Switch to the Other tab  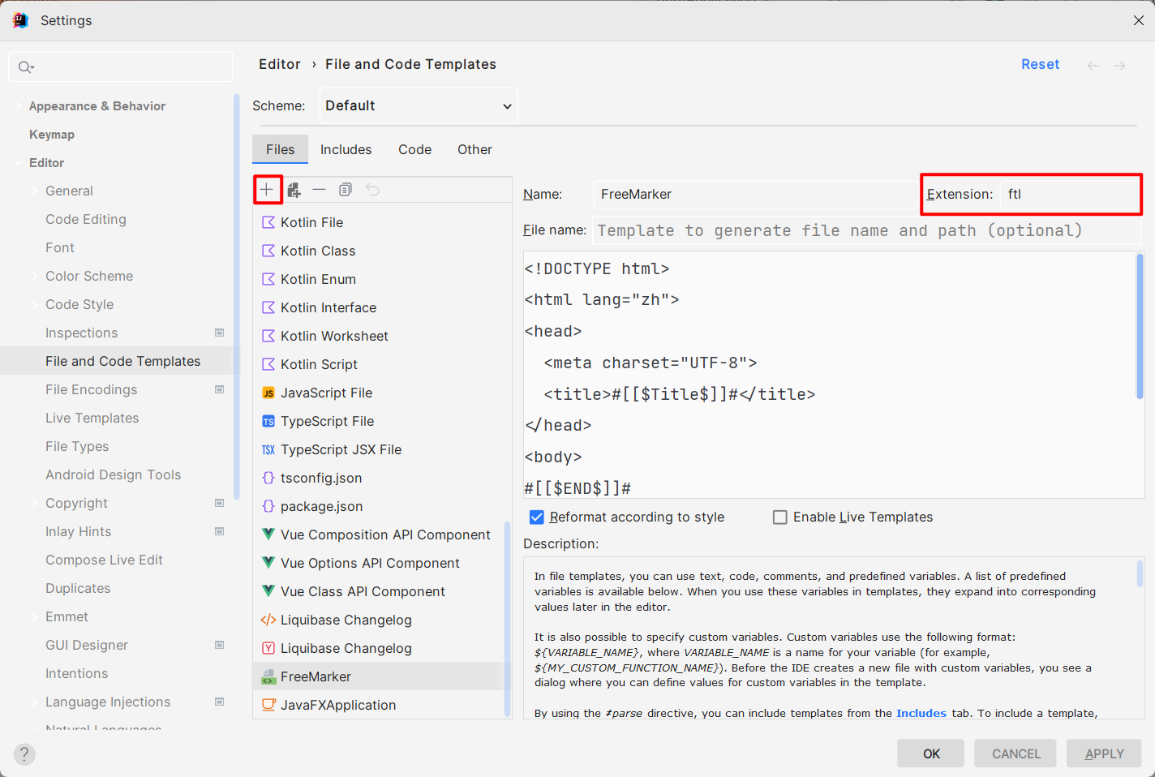coord(474,149)
